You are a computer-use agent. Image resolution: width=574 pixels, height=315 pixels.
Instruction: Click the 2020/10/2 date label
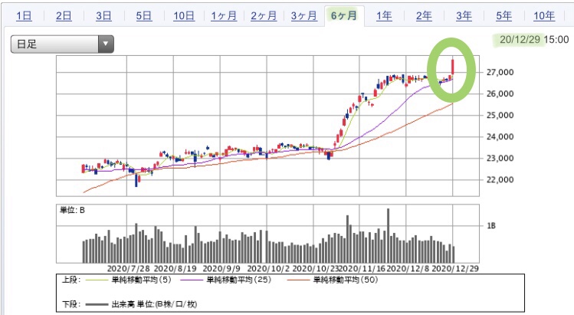click(268, 268)
